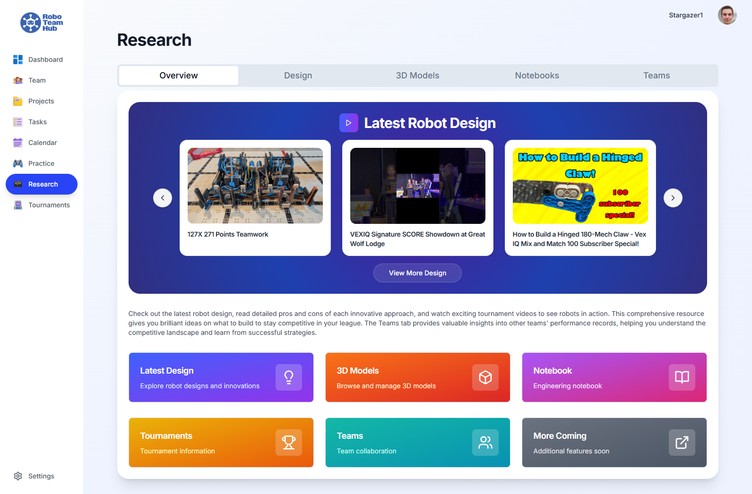Viewport: 752px width, 494px height.
Task: Open the Tournaments card title
Action: [166, 436]
